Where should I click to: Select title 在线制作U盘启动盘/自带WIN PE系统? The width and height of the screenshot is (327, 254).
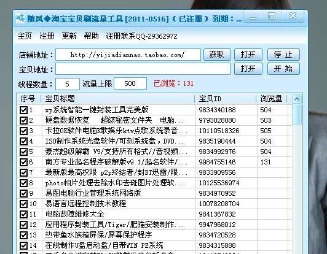(x=104, y=245)
